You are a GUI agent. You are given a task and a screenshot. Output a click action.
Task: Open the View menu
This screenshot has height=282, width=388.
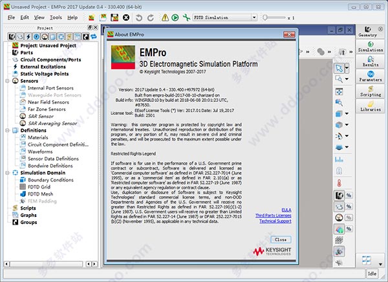pos(39,17)
